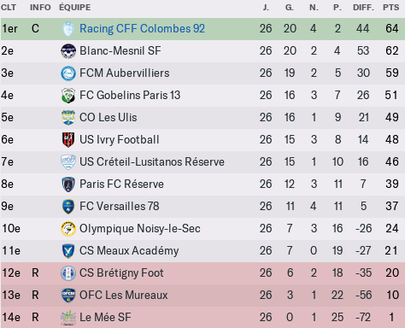Image resolution: width=405 pixels, height=328 pixels.
Task: Click the Olympique Noisy-le-Sec logo
Action: coord(68,229)
